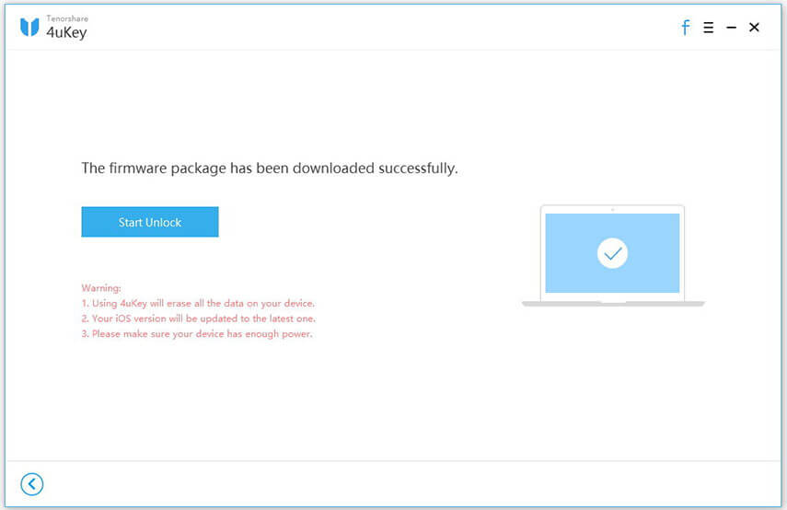Close the 4uKey window
787x510 pixels.
(754, 27)
